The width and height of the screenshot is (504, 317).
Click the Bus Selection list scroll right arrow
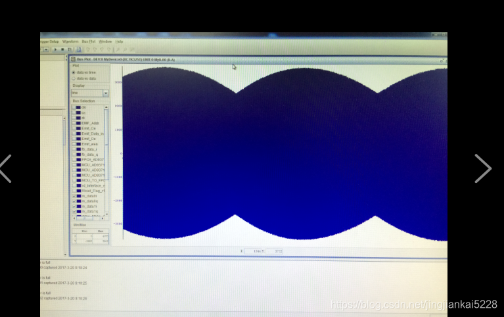[x=103, y=218]
